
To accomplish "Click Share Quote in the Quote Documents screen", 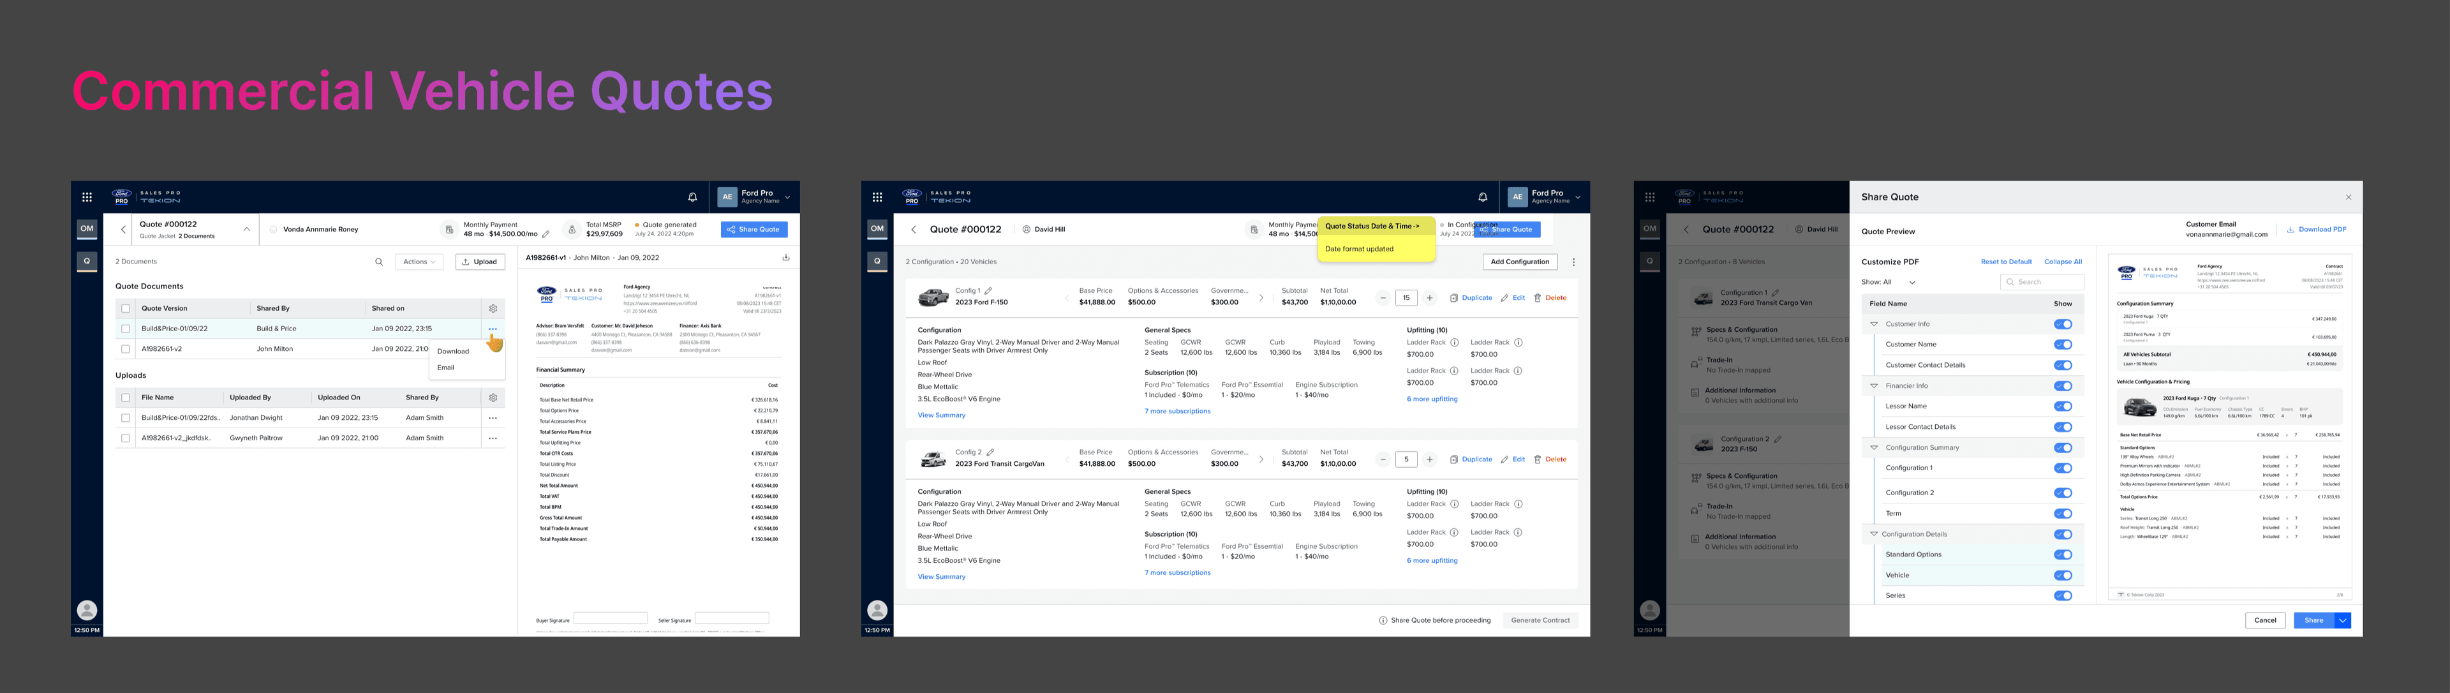I will click(x=754, y=229).
